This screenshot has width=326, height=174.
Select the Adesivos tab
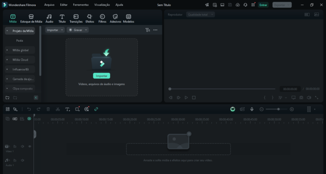(115, 19)
